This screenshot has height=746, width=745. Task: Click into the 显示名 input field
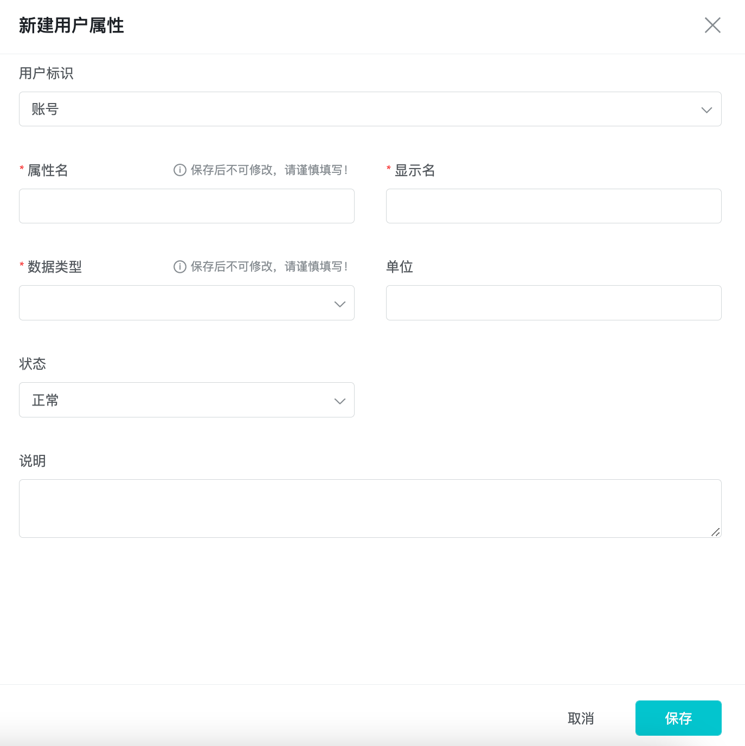pos(554,206)
